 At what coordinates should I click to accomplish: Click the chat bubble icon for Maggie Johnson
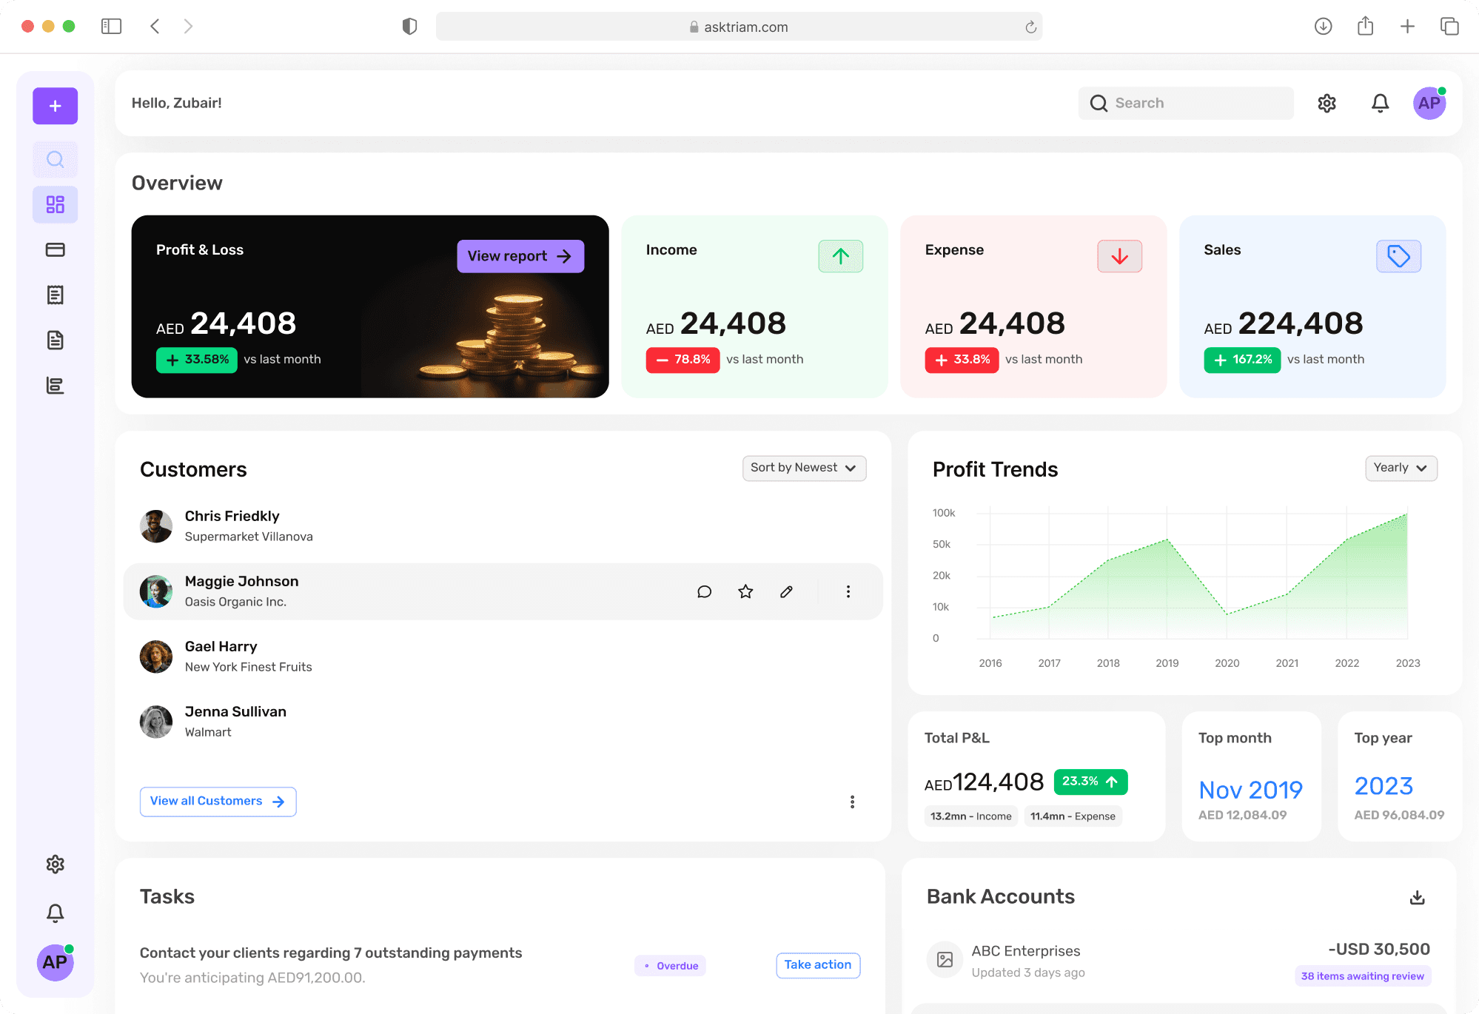704,591
